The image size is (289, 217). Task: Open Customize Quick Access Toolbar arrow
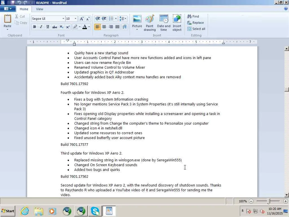pyautogui.click(x=30, y=3)
